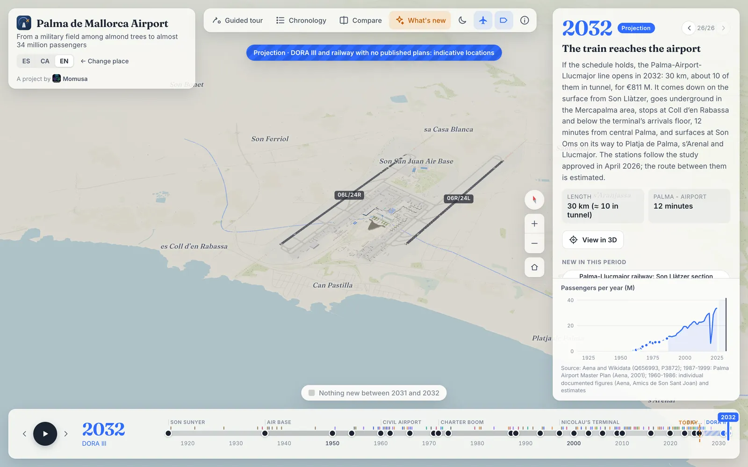Click the Momusa logo link
The height and width of the screenshot is (467, 748).
[x=70, y=78]
